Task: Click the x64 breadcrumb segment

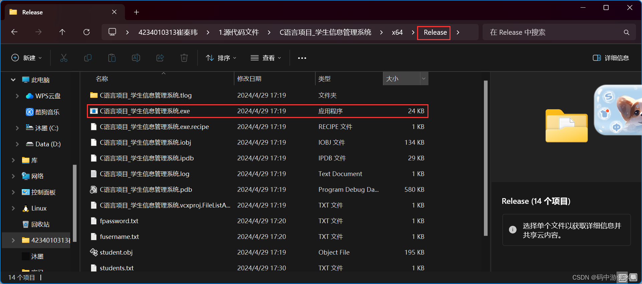Action: (397, 32)
